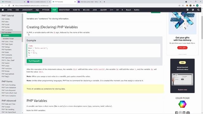Open PHP Strings in sidebar

6,47
